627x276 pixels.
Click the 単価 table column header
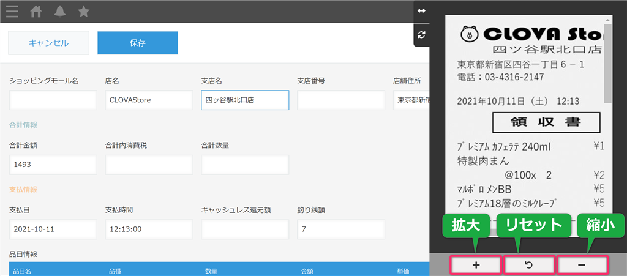pos(403,271)
